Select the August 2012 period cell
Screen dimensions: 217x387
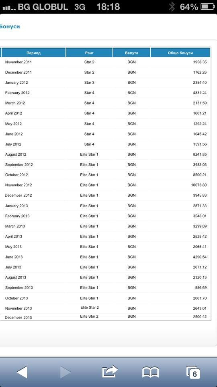click(16, 154)
